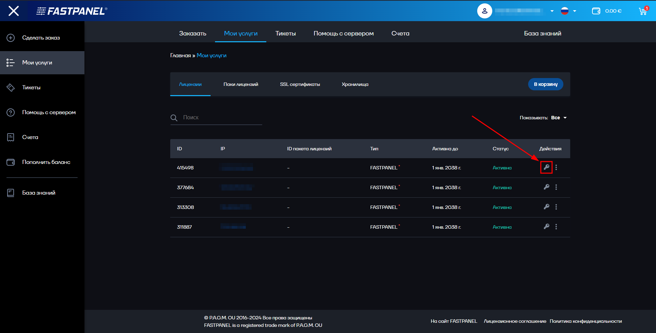Click the shopping cart icon with notification badge
This screenshot has width=656, height=333.
(x=643, y=11)
